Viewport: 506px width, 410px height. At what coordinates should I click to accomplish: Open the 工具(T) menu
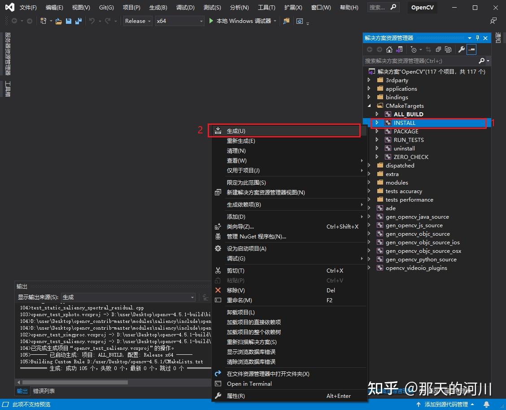266,7
